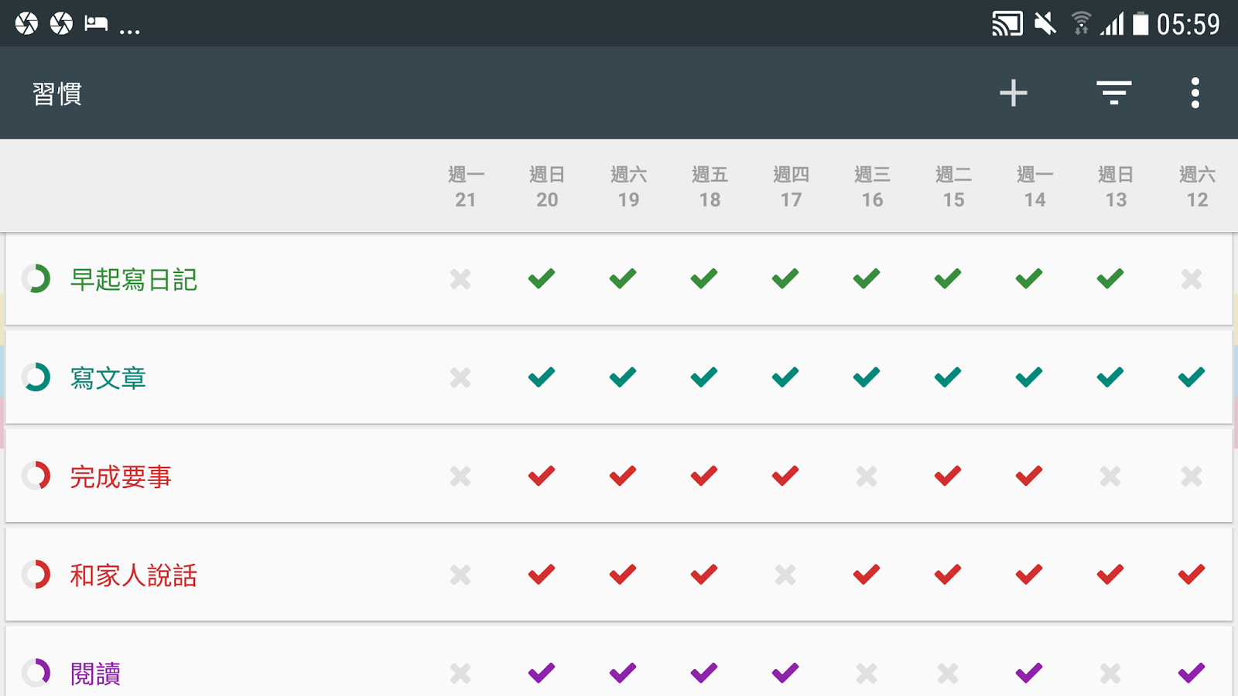Image resolution: width=1238 pixels, height=696 pixels.
Task: Open the three-dot overflow menu
Action: click(1195, 94)
